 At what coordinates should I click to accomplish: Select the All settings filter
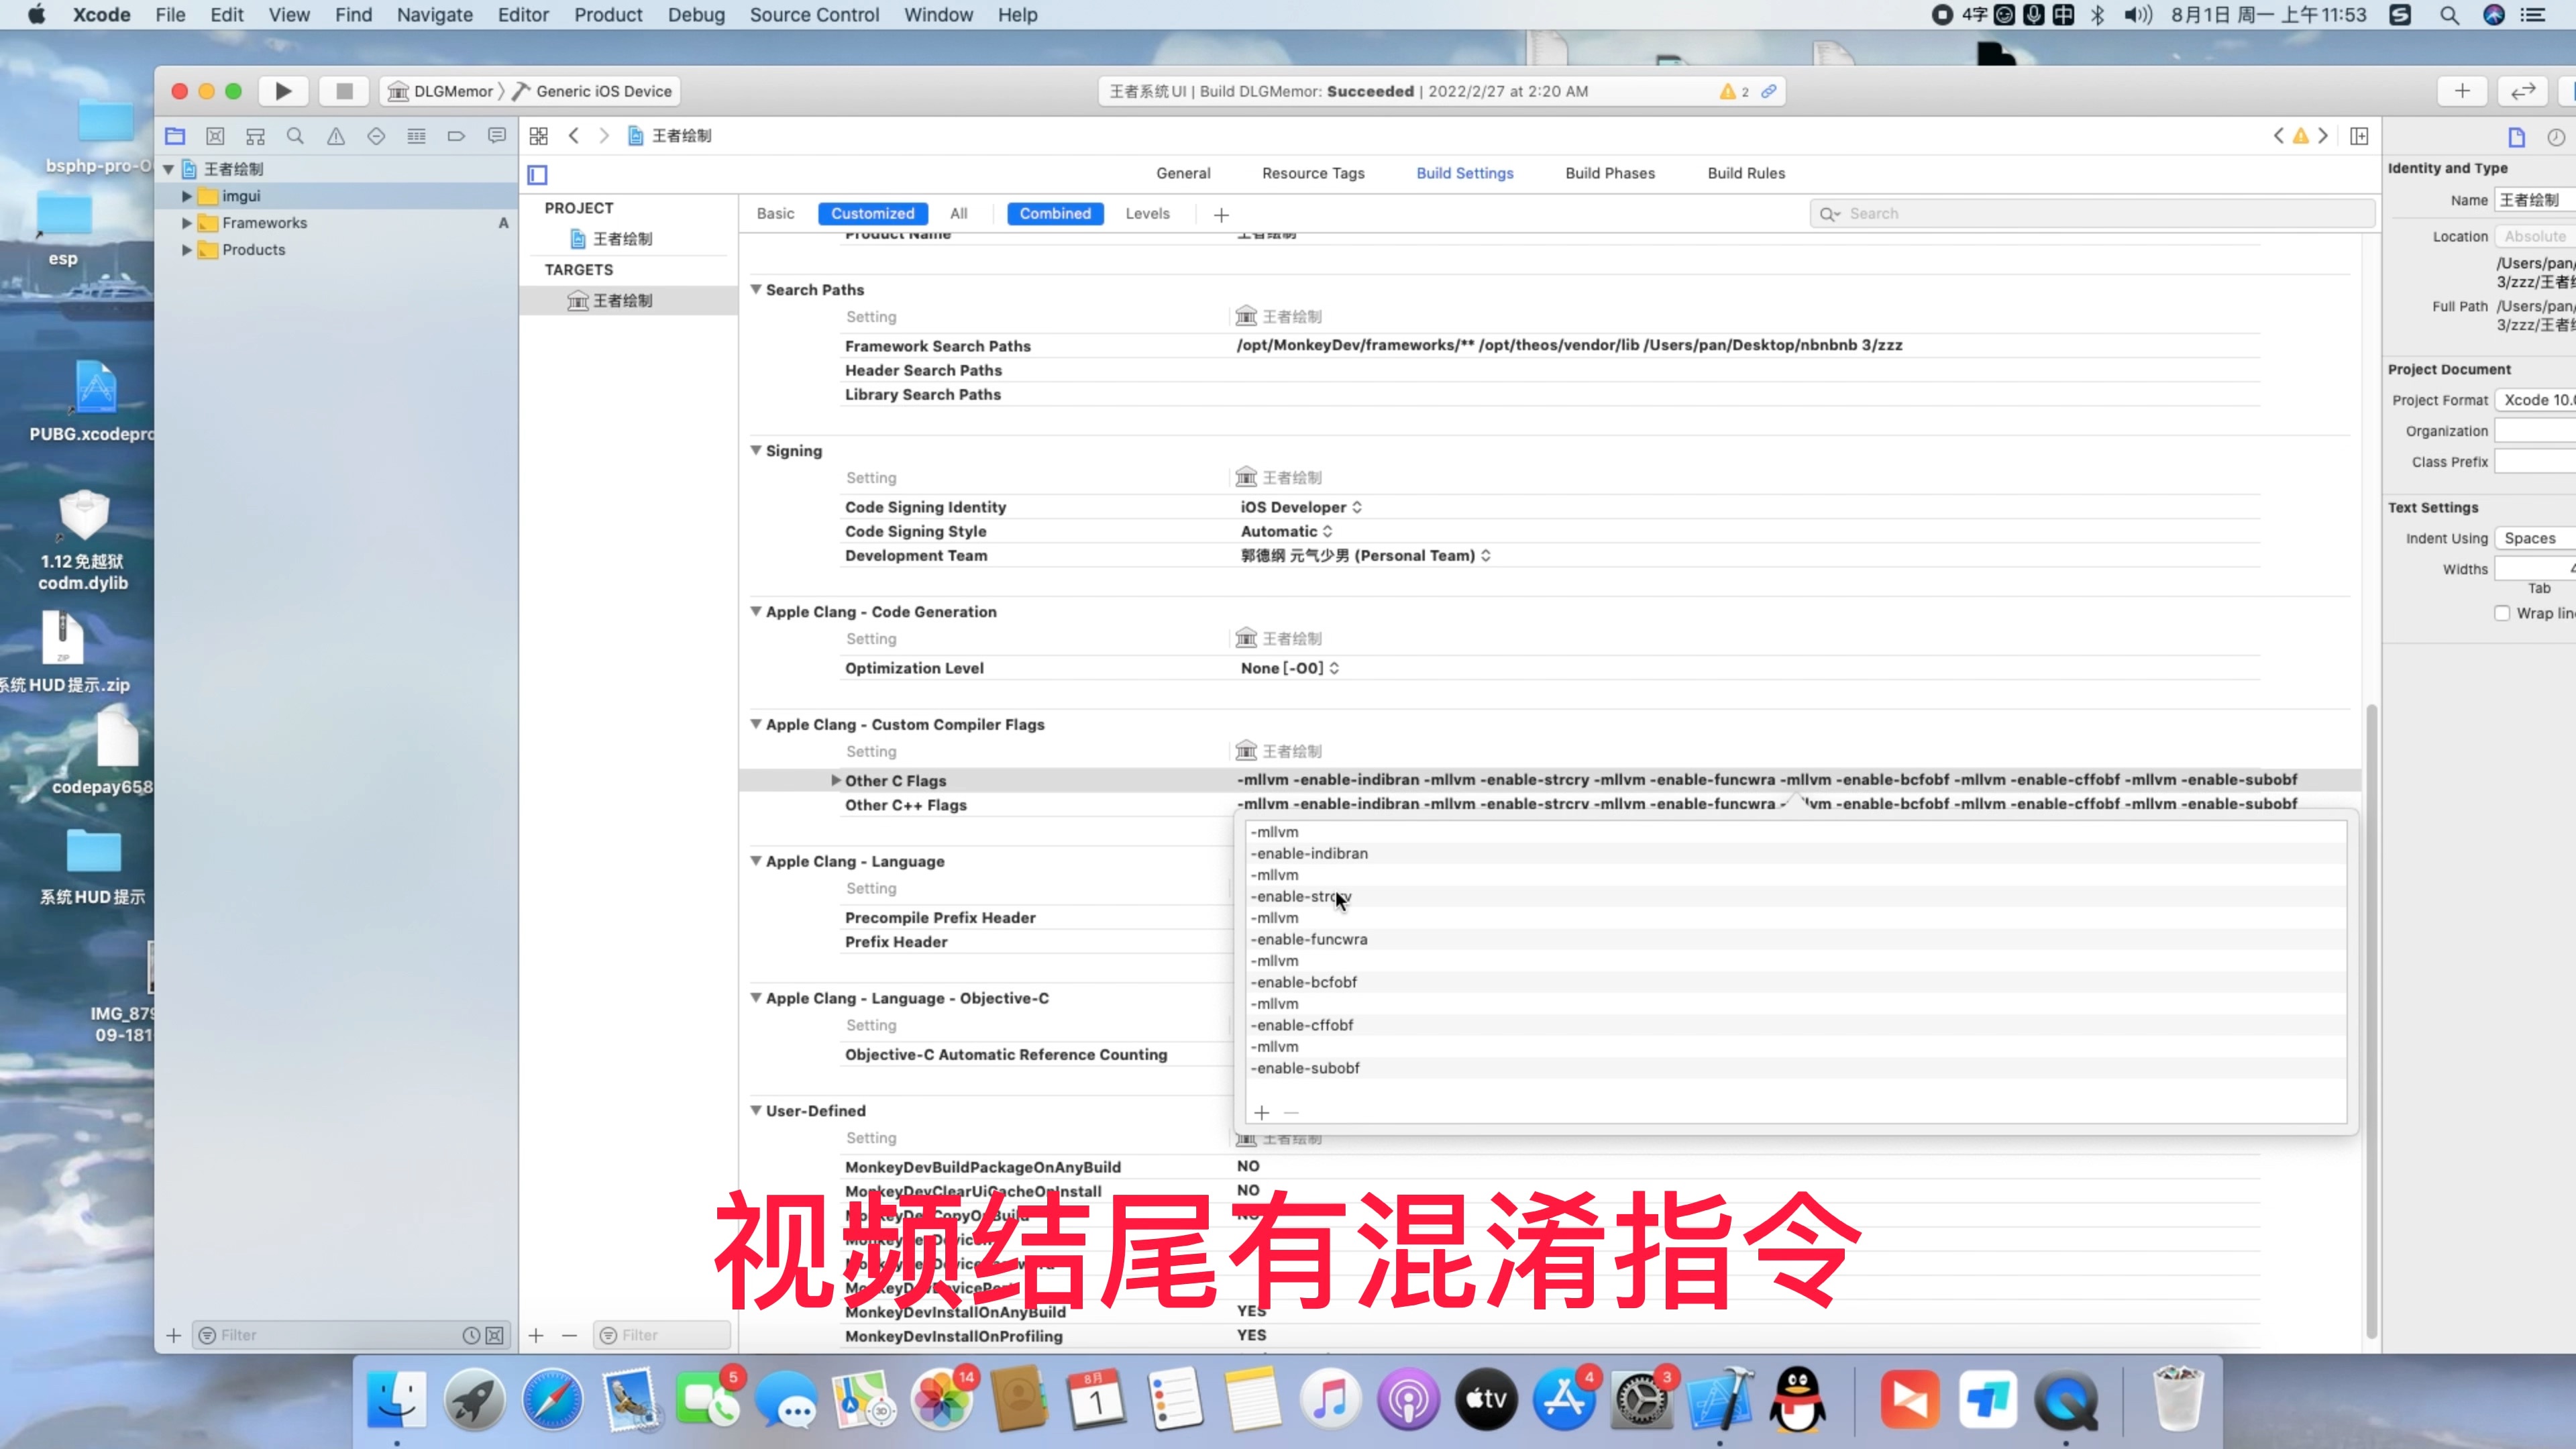point(958,213)
